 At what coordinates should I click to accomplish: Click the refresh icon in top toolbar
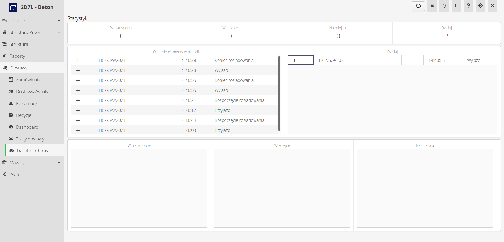(x=418, y=6)
